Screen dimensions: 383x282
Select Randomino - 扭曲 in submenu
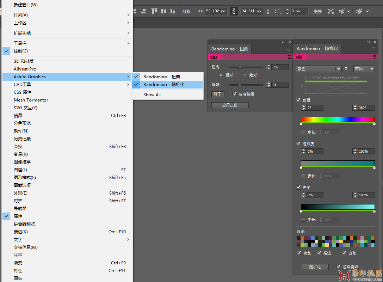tap(168, 77)
